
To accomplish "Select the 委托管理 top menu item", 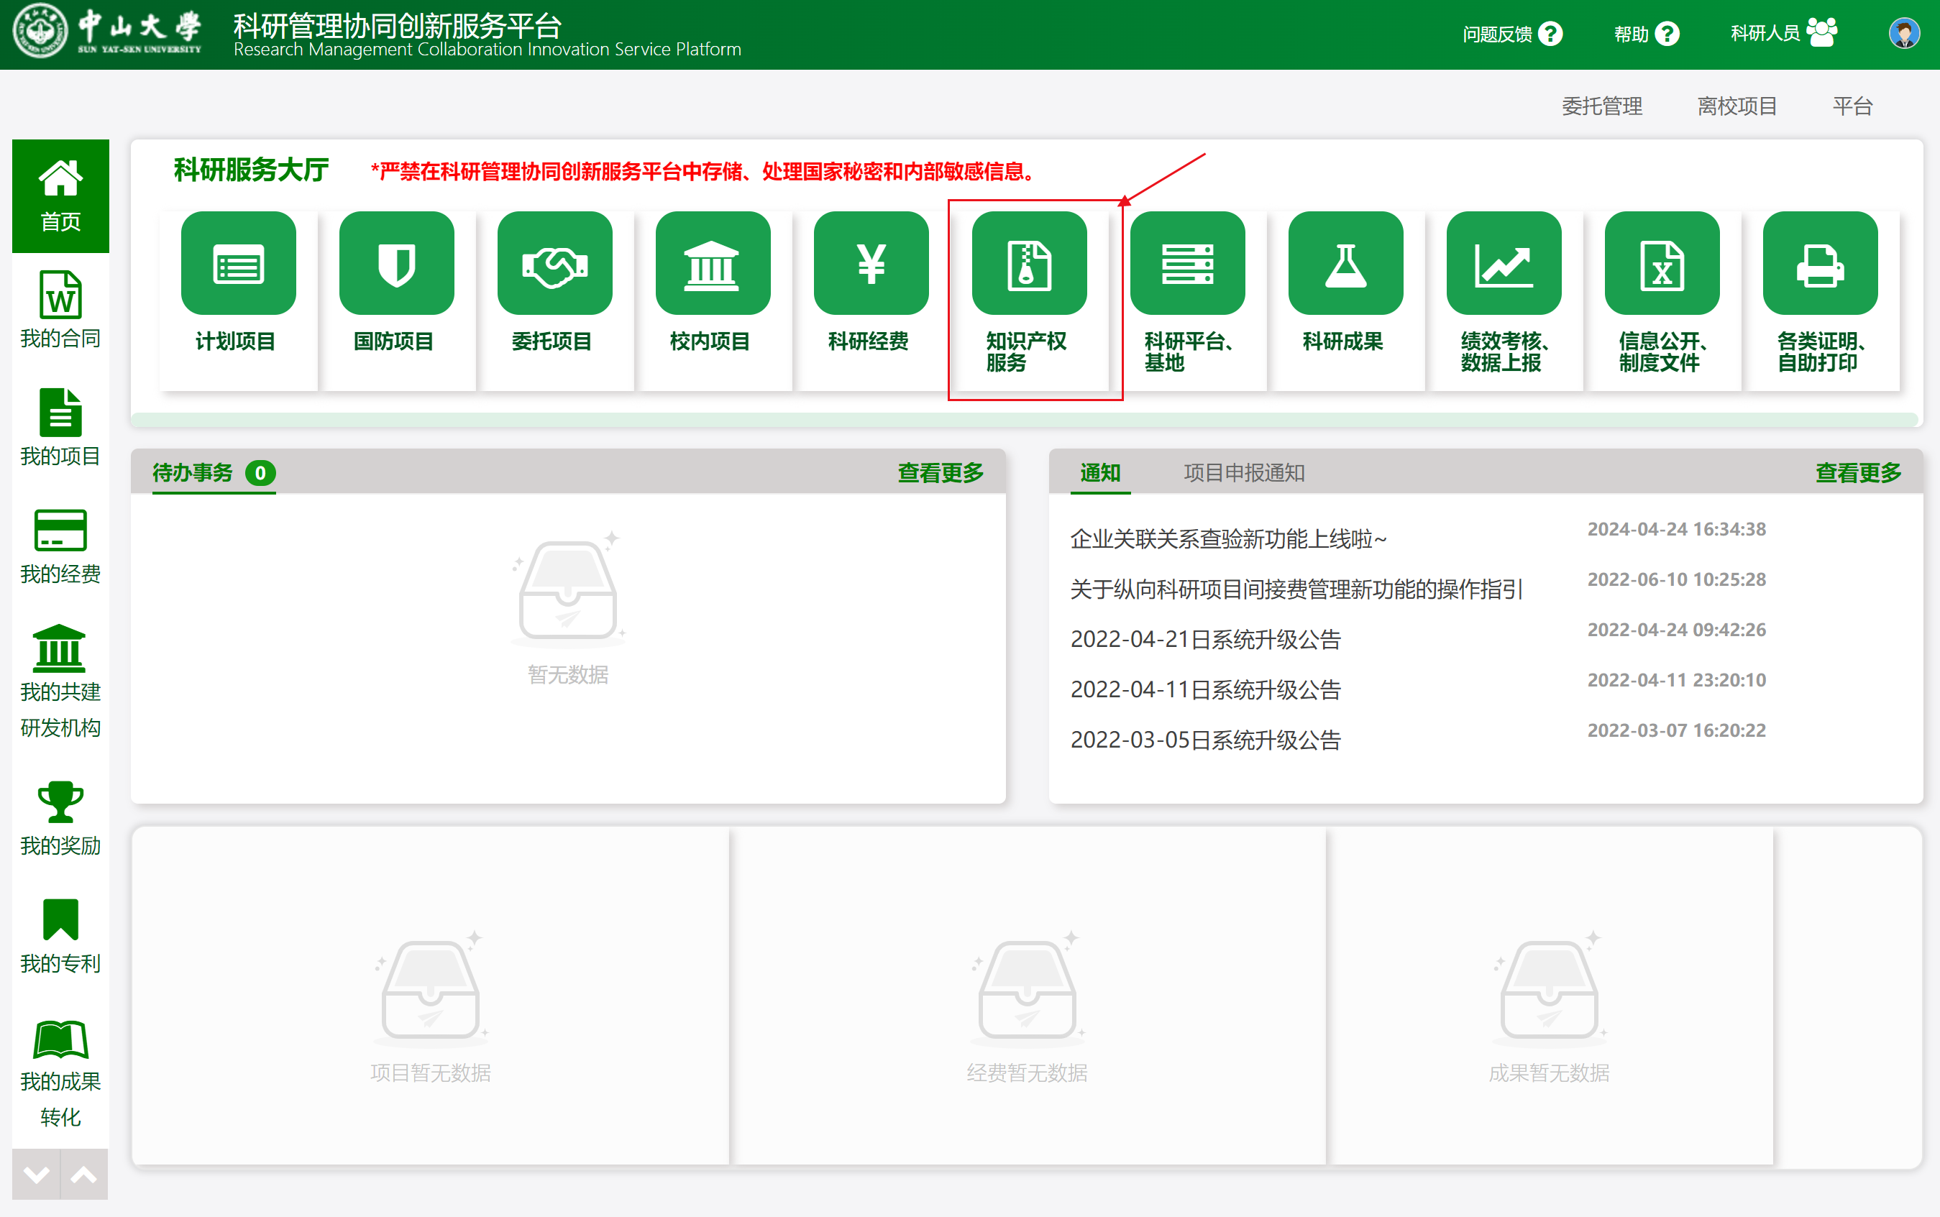I will pyautogui.click(x=1601, y=106).
